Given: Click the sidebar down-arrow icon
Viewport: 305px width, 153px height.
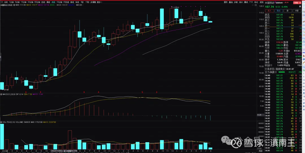Looking at the screenshot, I should pyautogui.click(x=304, y=9).
